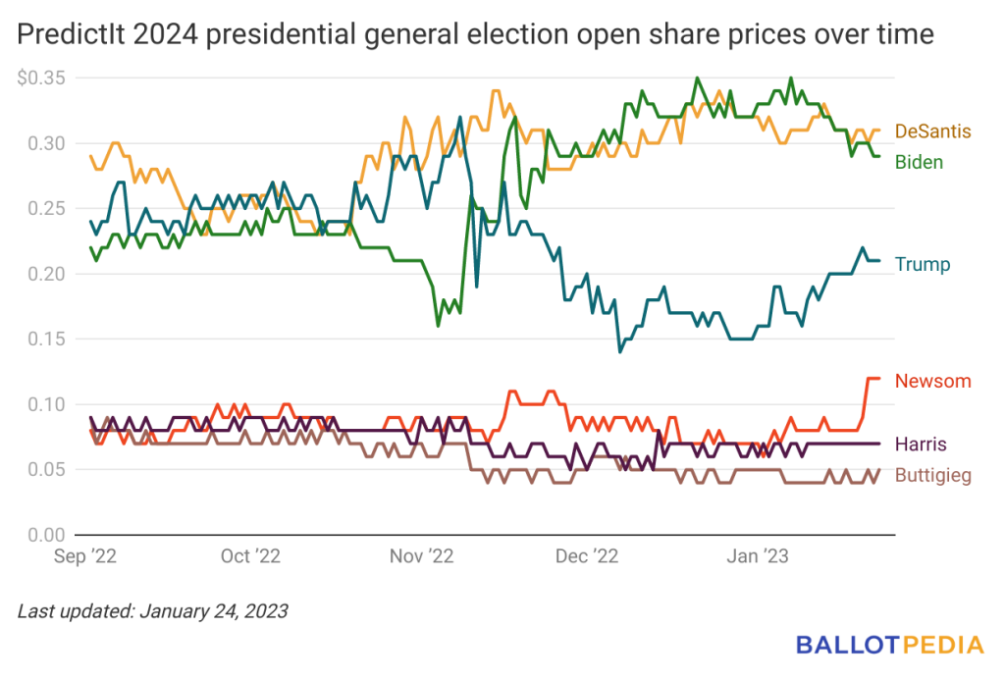1005x681 pixels.
Task: Select the Buttigieg series label
Action: (x=933, y=475)
